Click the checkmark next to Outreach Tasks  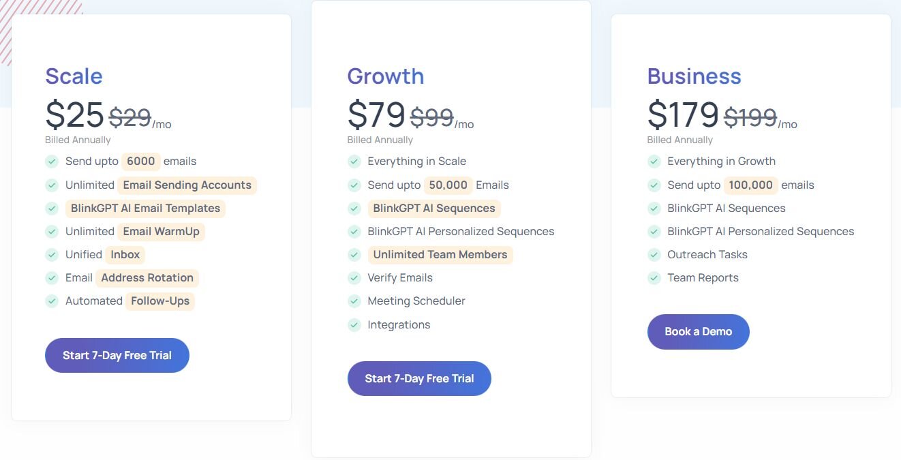tap(654, 254)
